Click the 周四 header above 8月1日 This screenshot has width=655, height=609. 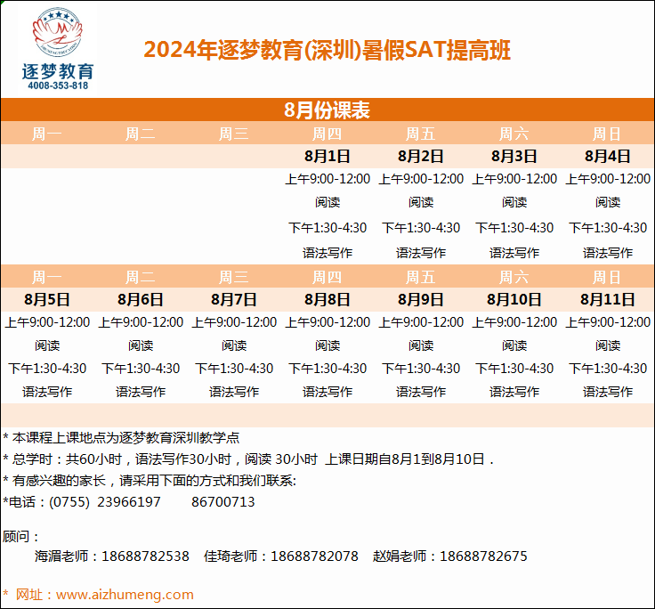pyautogui.click(x=327, y=134)
